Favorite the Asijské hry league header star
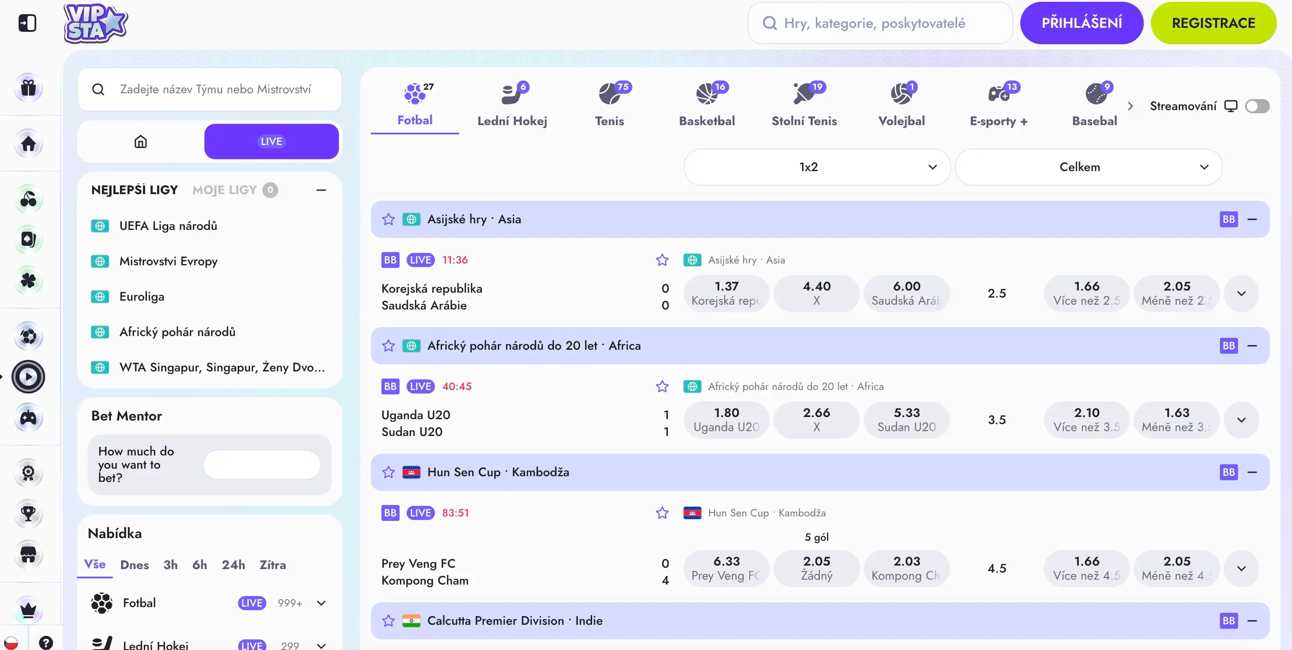1292x650 pixels. click(x=388, y=219)
